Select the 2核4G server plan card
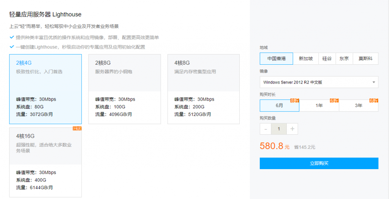This screenshot has height=199, width=389. pos(46,89)
